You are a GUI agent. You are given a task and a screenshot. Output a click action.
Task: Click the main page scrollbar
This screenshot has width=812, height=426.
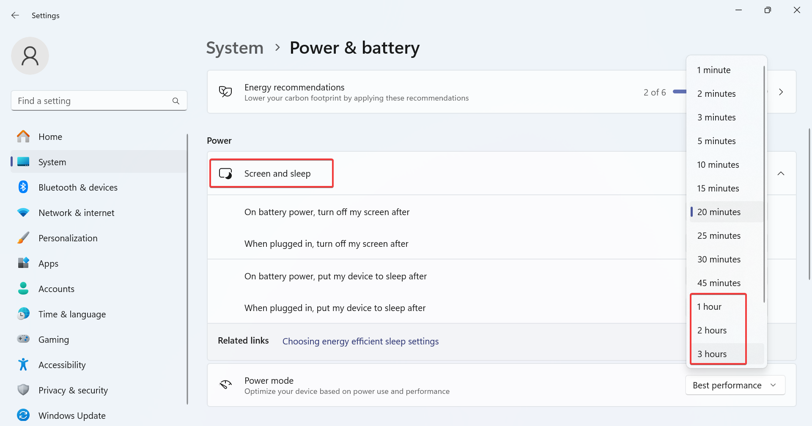(x=809, y=204)
